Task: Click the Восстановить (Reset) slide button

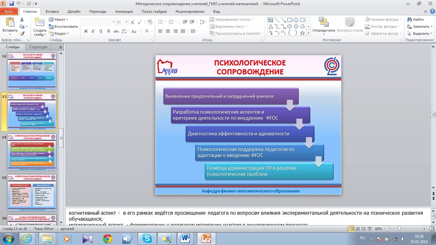Action: (x=63, y=26)
